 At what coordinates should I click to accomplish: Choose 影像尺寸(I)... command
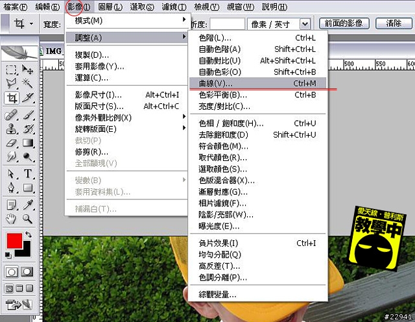click(126, 95)
